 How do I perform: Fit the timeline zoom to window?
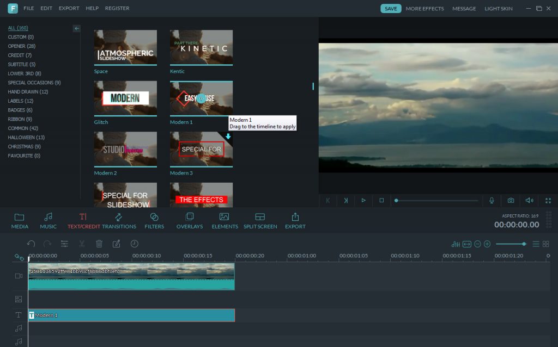click(x=467, y=244)
